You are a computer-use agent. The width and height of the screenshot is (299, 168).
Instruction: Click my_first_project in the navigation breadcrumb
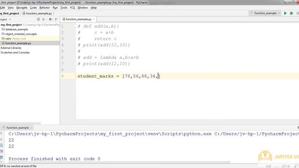coord(9,14)
